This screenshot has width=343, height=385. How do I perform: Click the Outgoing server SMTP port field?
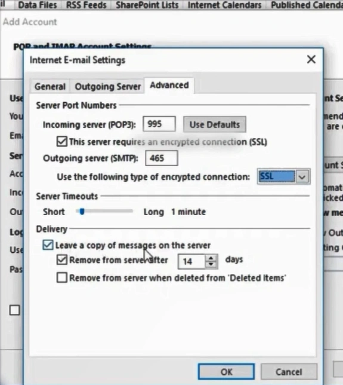coord(162,158)
